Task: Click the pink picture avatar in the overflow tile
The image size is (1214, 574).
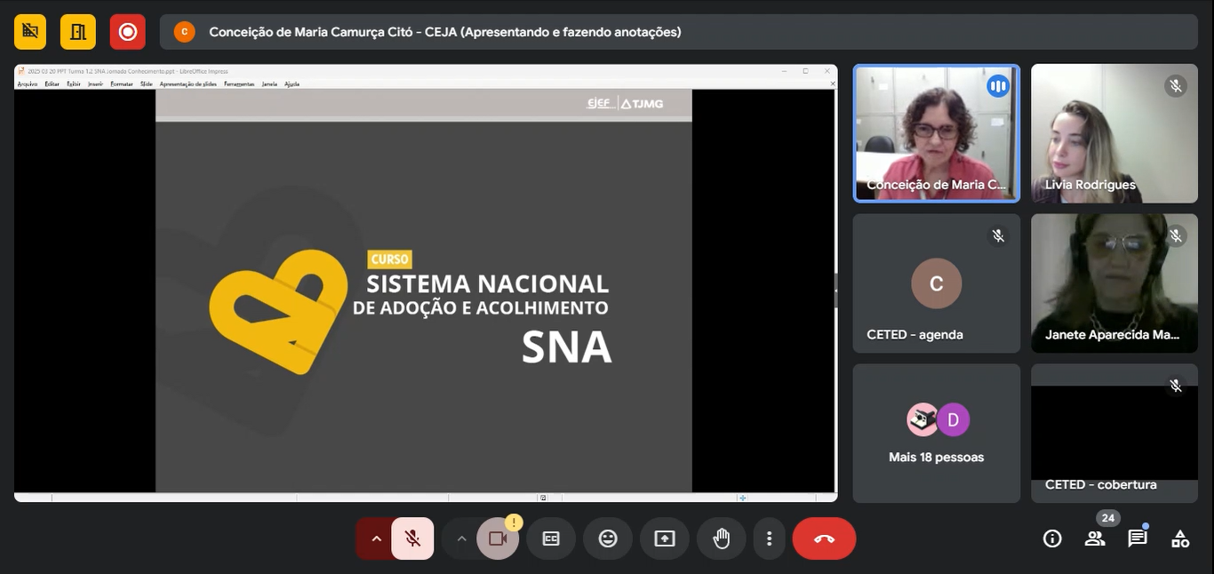Action: click(922, 420)
